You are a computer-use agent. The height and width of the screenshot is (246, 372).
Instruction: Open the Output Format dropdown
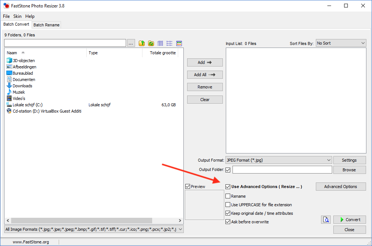(278, 160)
